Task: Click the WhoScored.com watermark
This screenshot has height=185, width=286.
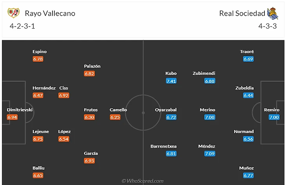Action: click(x=143, y=181)
